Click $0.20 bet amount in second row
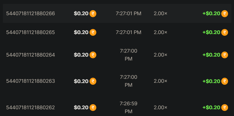The image size is (234, 116). coord(81,32)
